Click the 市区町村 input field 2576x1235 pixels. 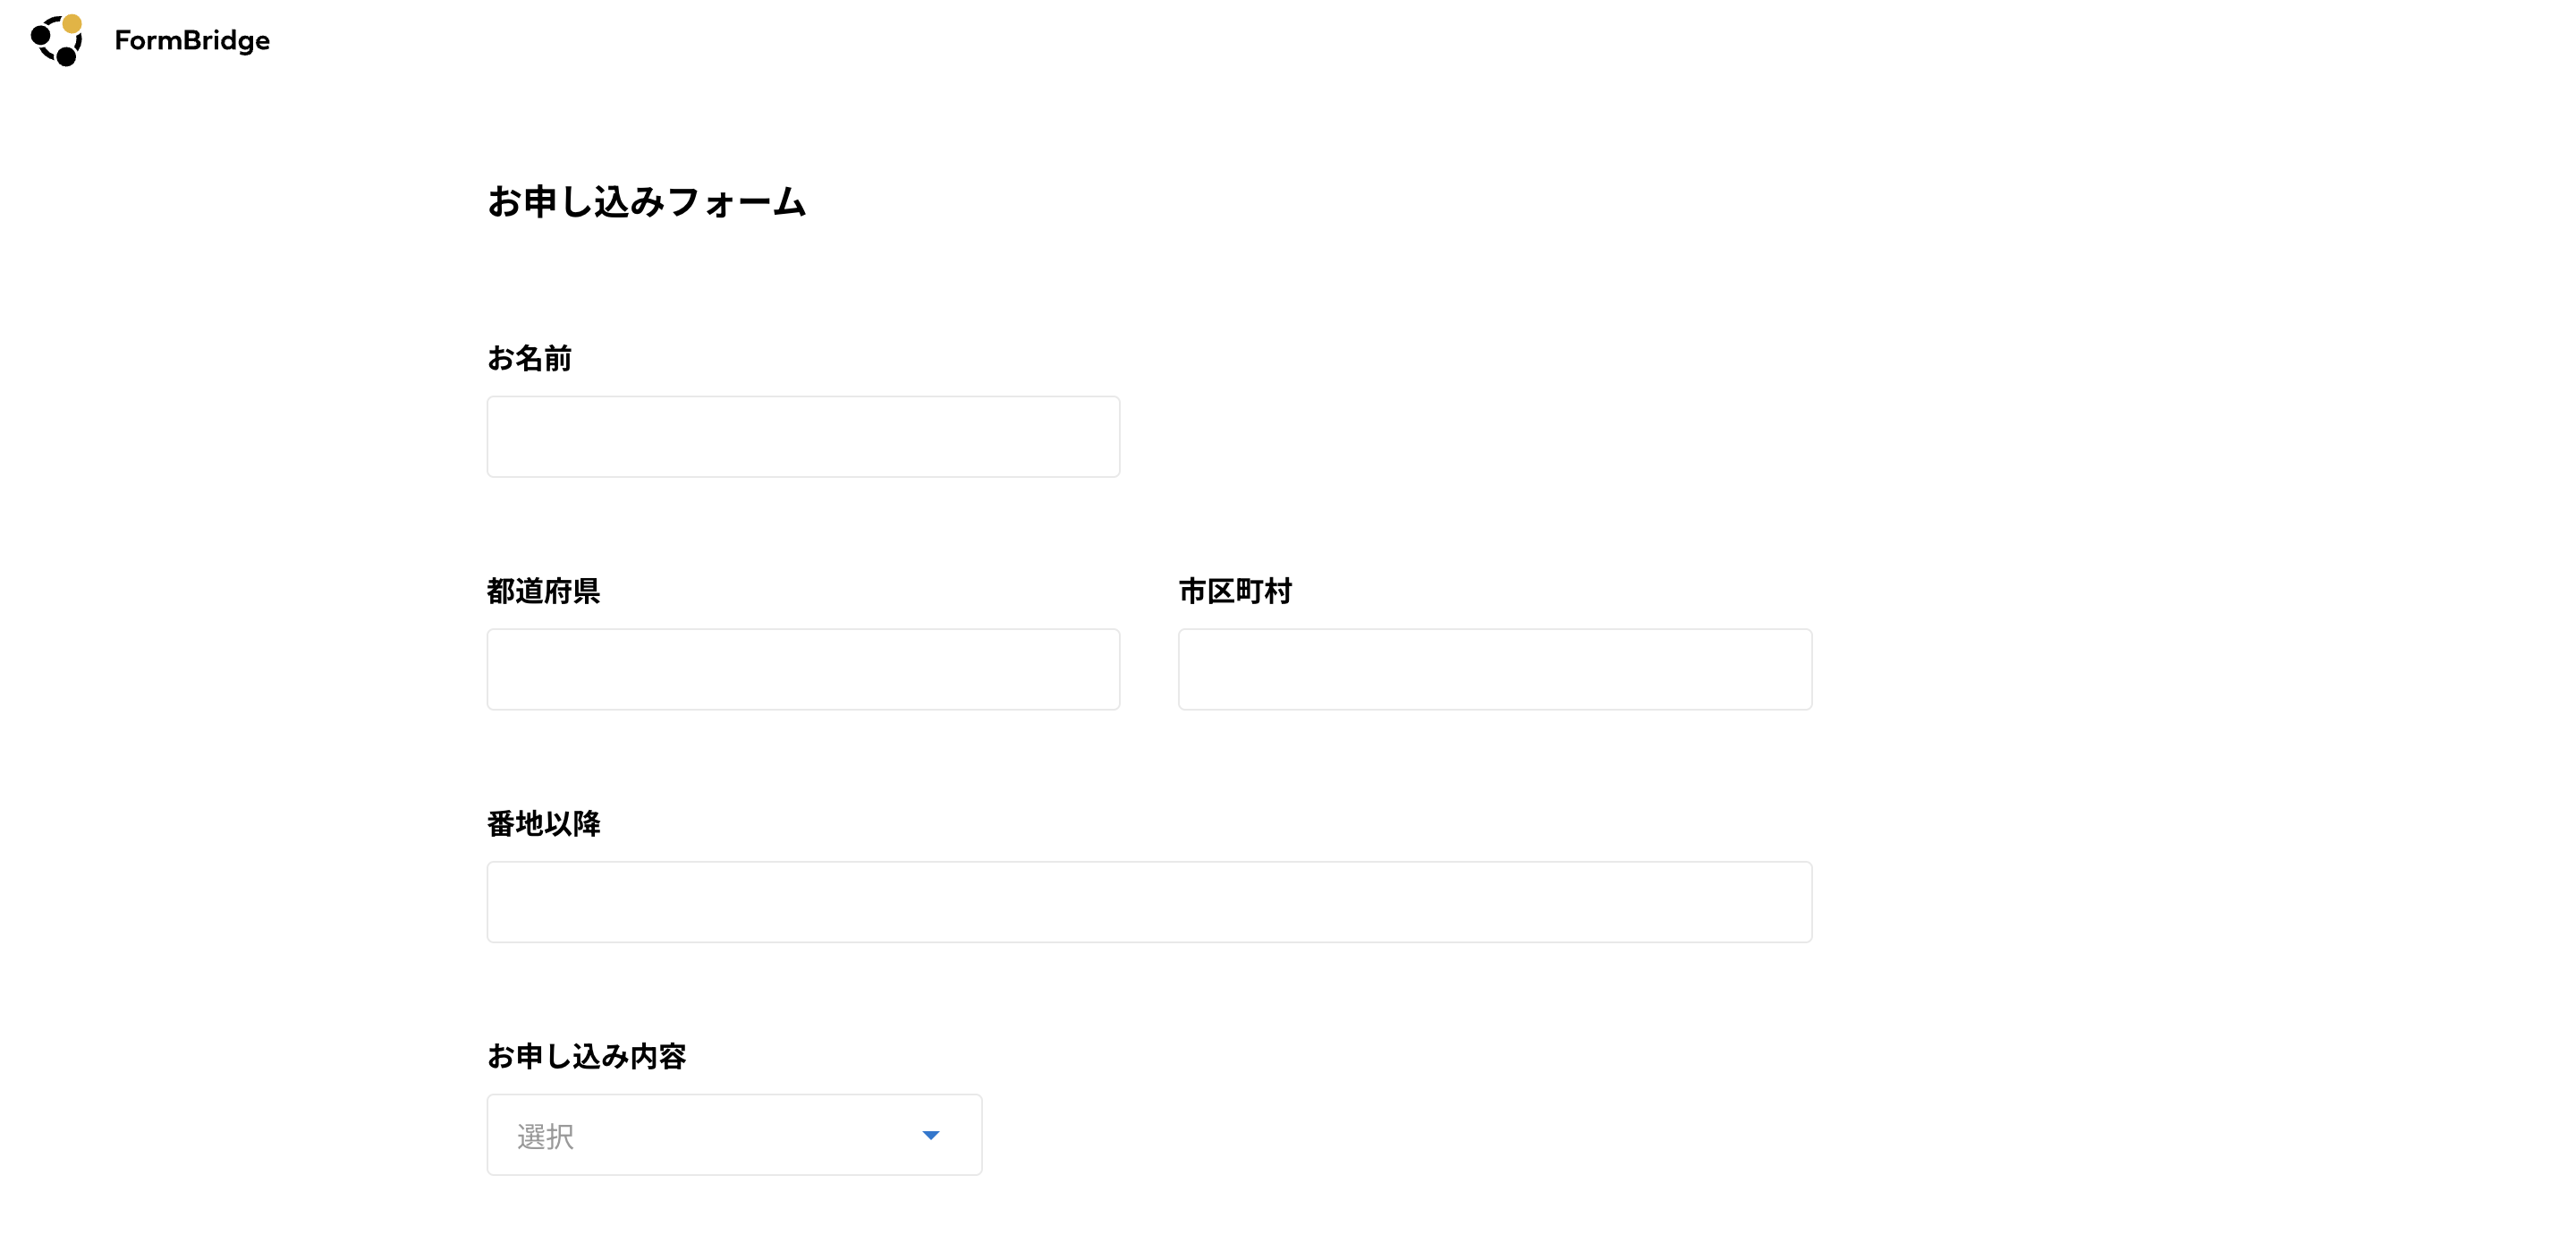[1494, 669]
